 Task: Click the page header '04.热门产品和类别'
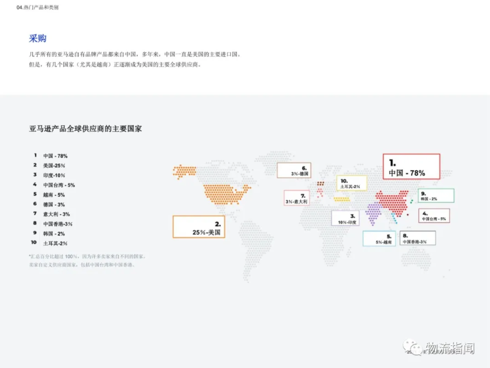pyautogui.click(x=37, y=7)
